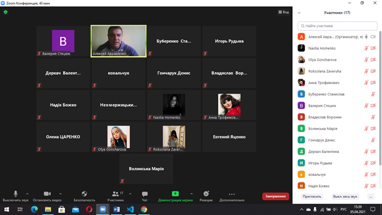Click the participants list vertical scrollbar

point(380,98)
